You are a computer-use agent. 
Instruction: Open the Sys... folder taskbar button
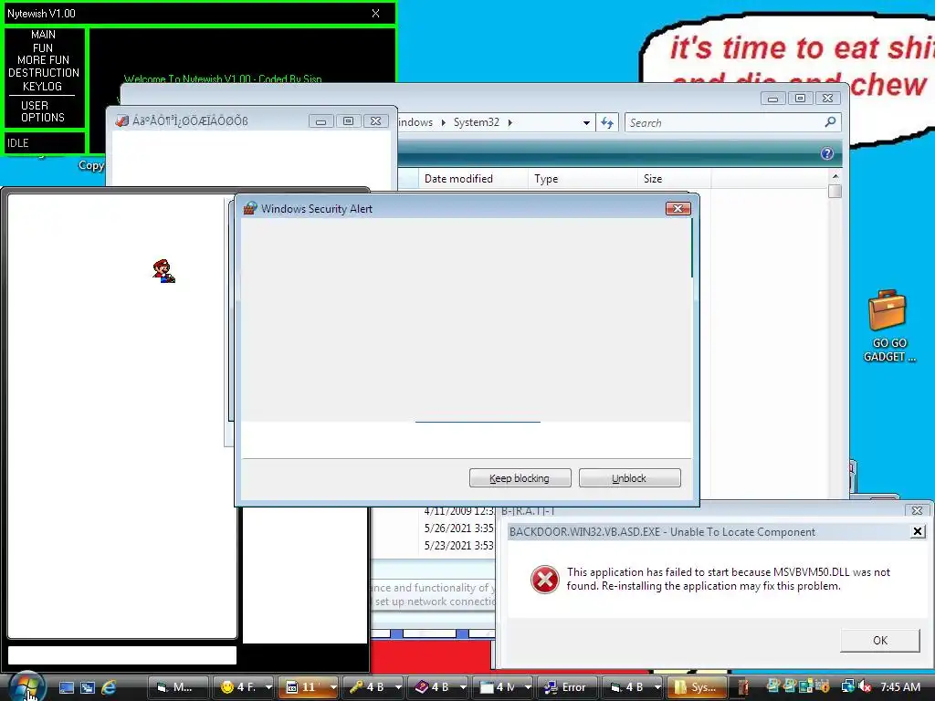click(x=697, y=687)
